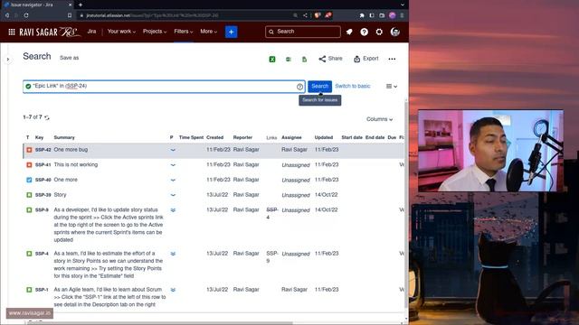Click the bug type icon for SSP-42
This screenshot has width=579, height=325.
pyautogui.click(x=29, y=150)
